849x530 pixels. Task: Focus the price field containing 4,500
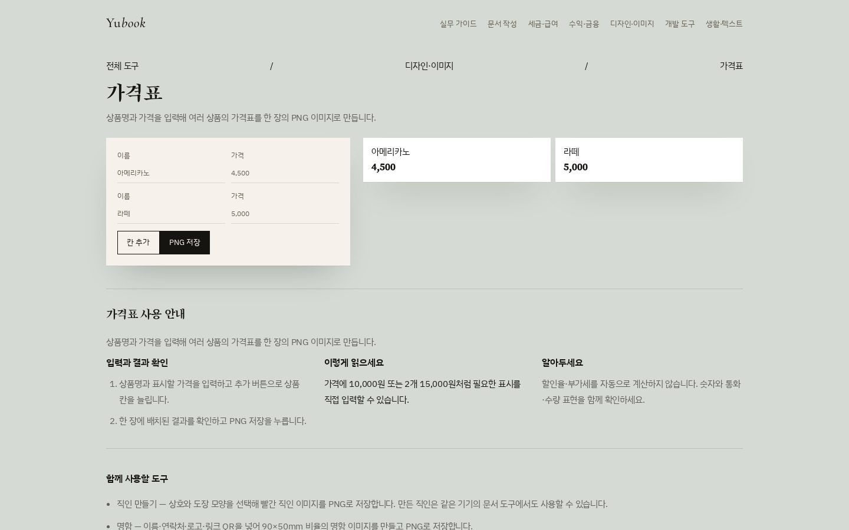click(285, 173)
